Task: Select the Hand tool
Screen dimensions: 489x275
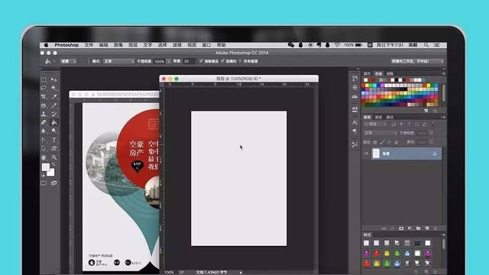Action: pos(44,158)
